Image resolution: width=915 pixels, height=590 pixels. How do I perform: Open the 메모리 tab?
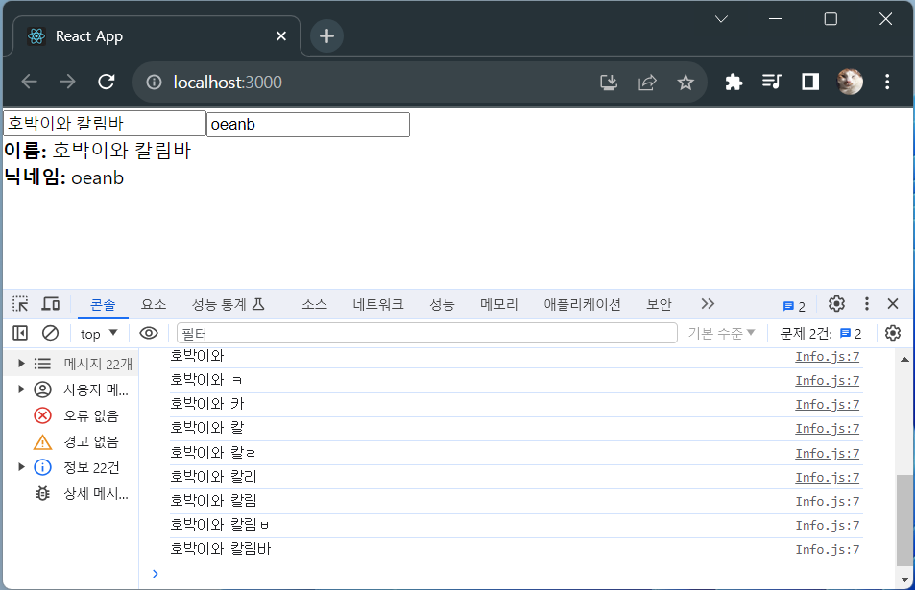pyautogui.click(x=499, y=304)
